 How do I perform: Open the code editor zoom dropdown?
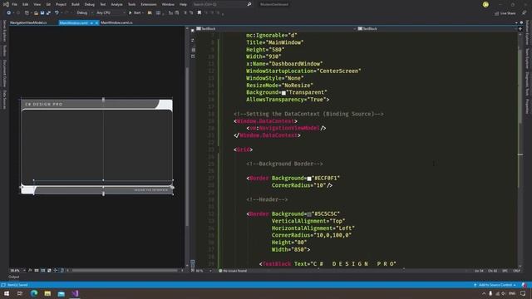[204, 271]
